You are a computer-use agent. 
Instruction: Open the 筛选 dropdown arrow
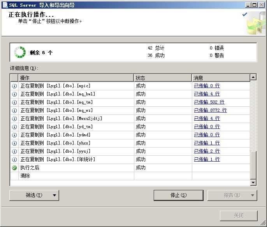point(54,195)
